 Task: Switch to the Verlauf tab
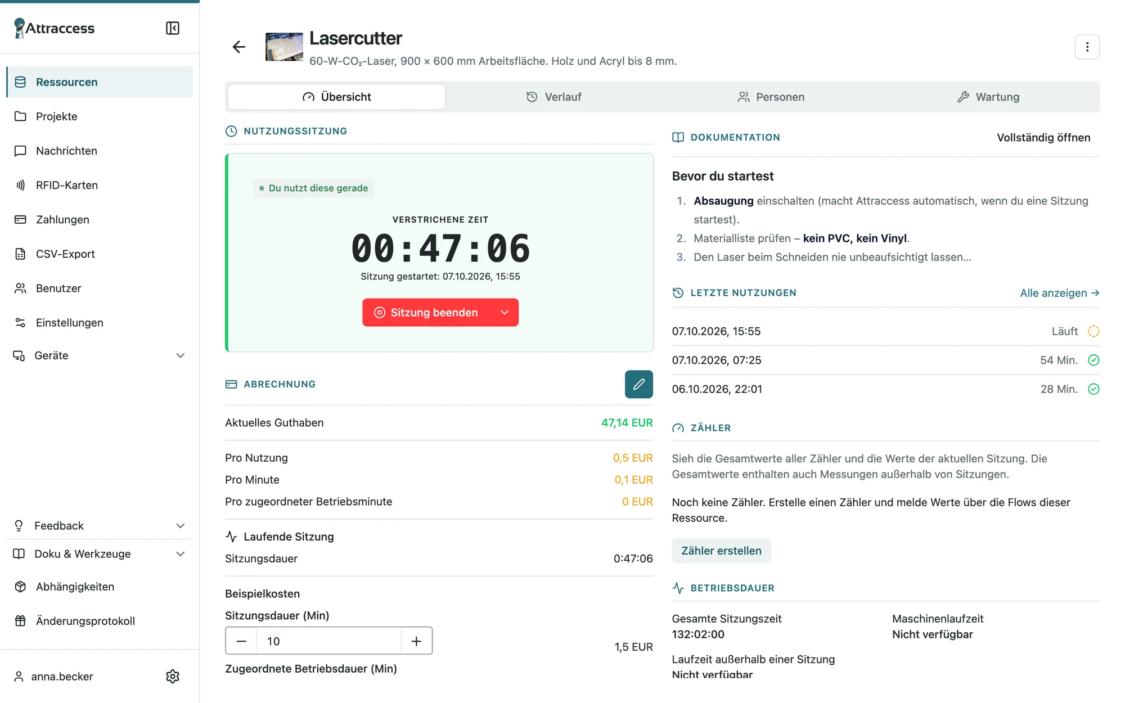point(554,97)
